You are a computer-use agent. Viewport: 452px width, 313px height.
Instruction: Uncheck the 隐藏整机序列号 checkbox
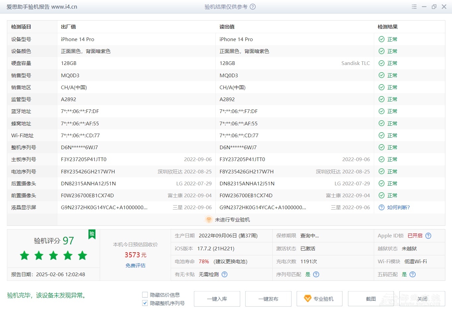coord(145,303)
